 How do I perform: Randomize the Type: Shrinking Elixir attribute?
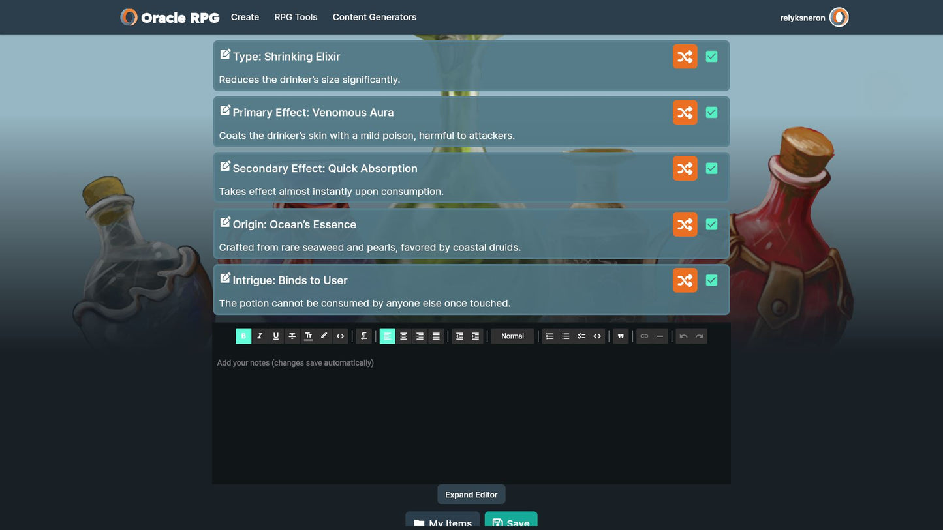685,57
